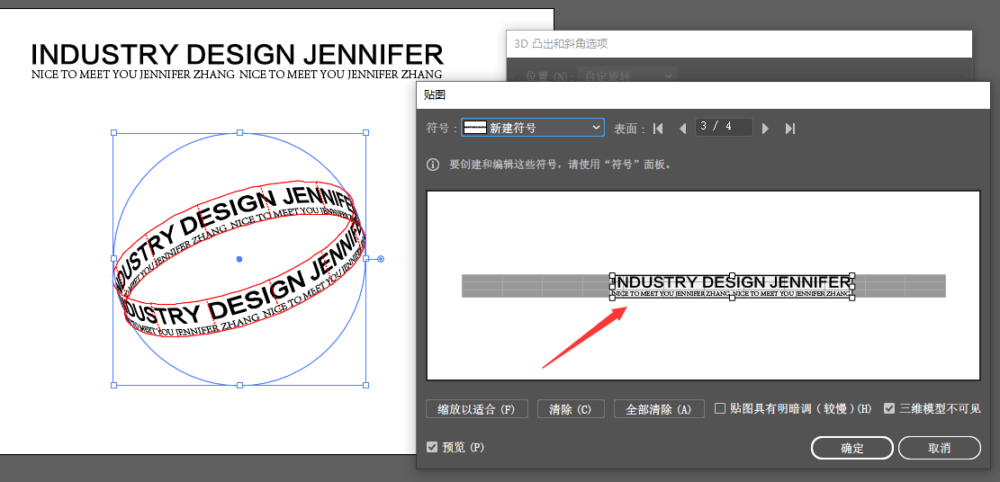The width and height of the screenshot is (1000, 482).
Task: Click 缩放以适合 (F) button
Action: pos(476,409)
